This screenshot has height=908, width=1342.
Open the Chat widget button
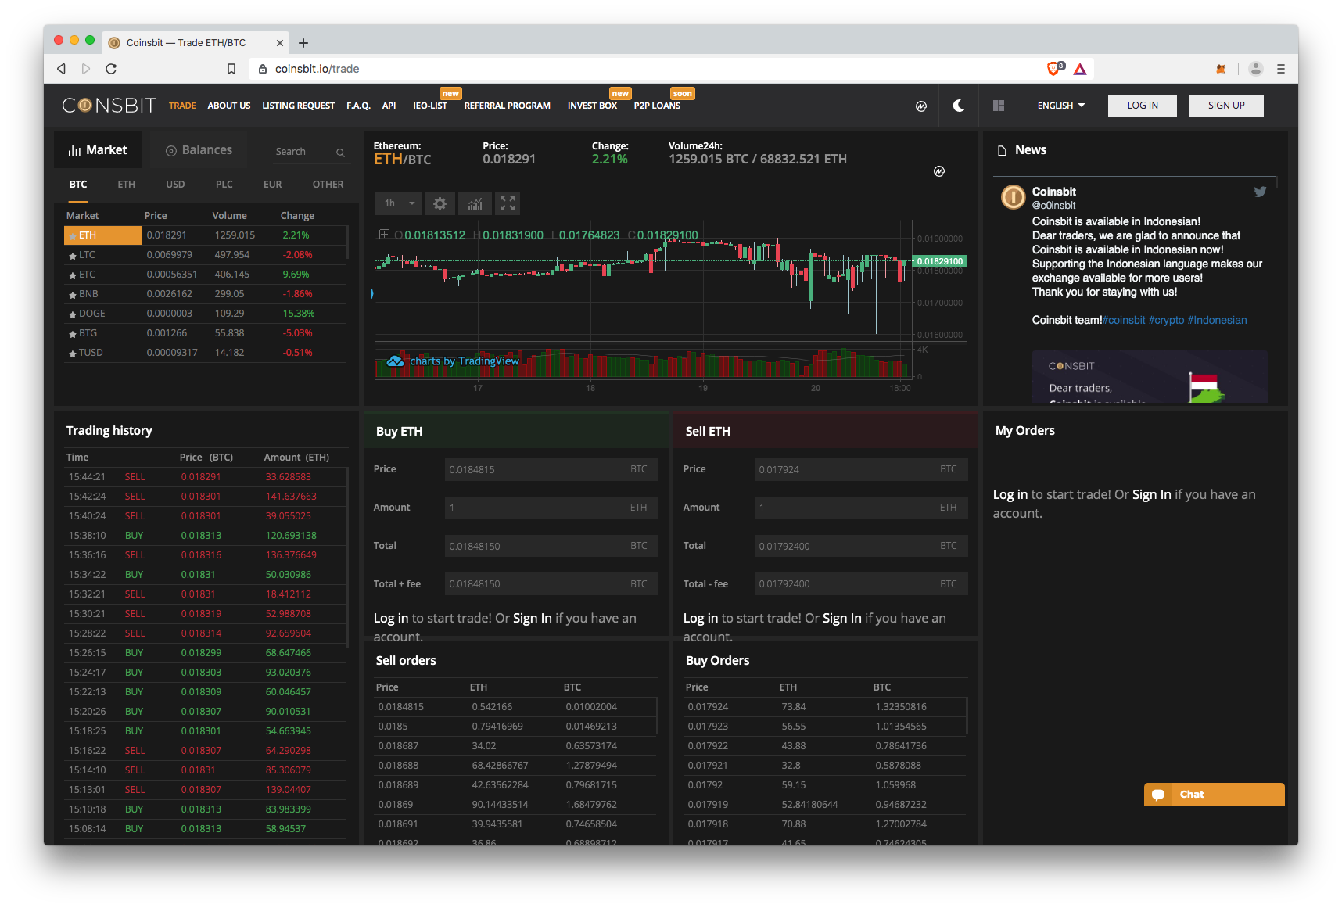pos(1214,795)
